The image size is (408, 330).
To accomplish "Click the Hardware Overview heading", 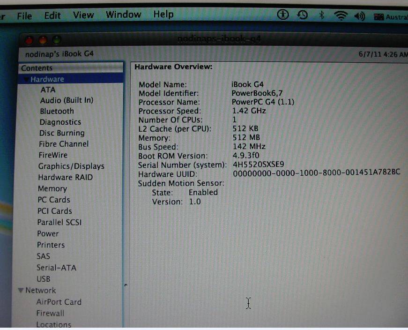I will coord(173,67).
